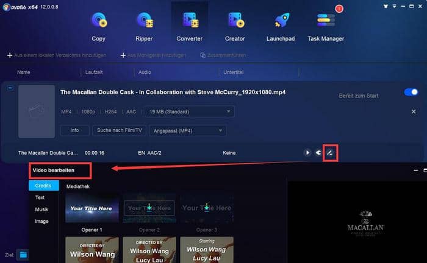
Task: Play the preview of the video
Action: click(x=307, y=152)
